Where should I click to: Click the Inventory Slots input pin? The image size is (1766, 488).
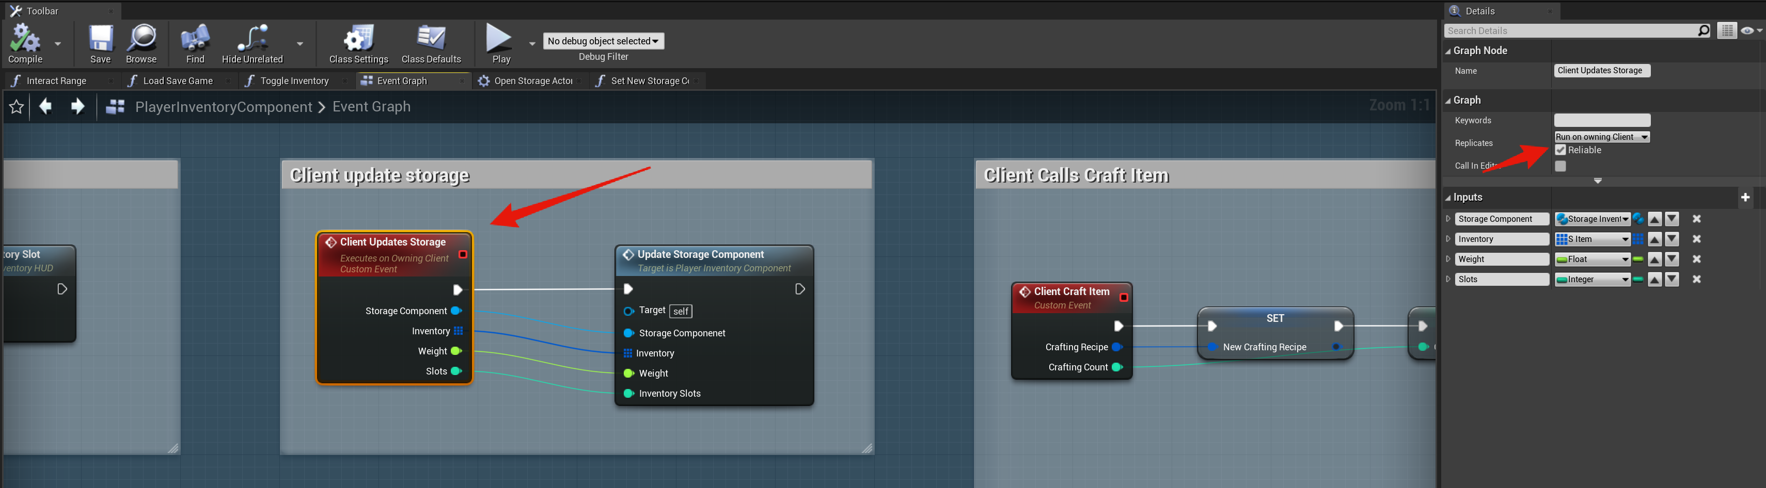pos(628,394)
